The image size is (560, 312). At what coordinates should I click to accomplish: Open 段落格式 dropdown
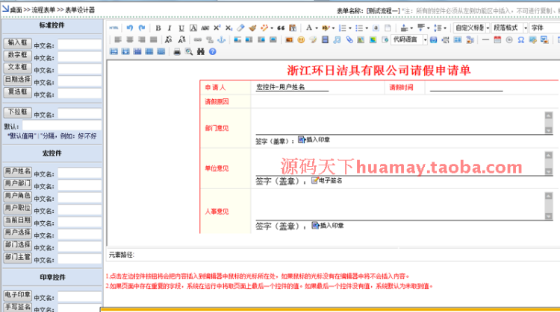(x=510, y=28)
